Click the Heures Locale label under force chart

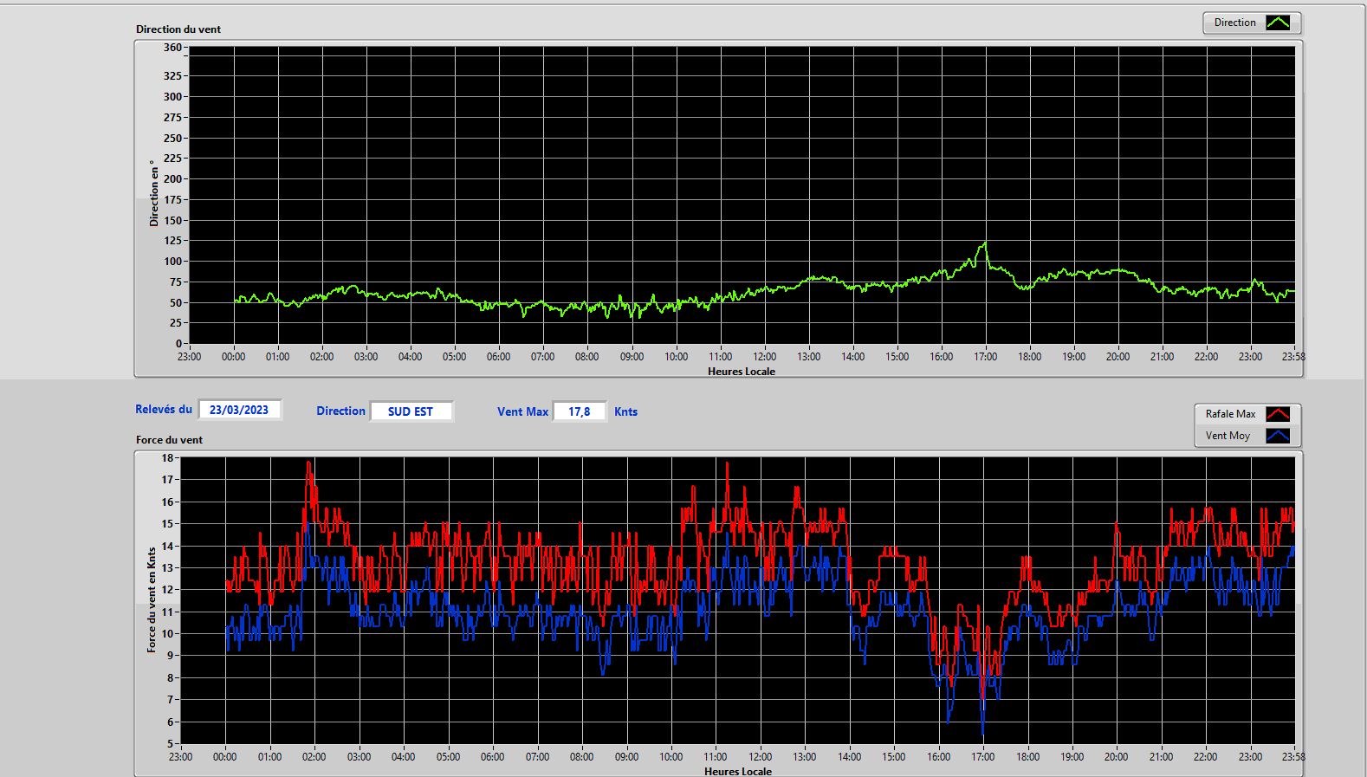pyautogui.click(x=738, y=771)
